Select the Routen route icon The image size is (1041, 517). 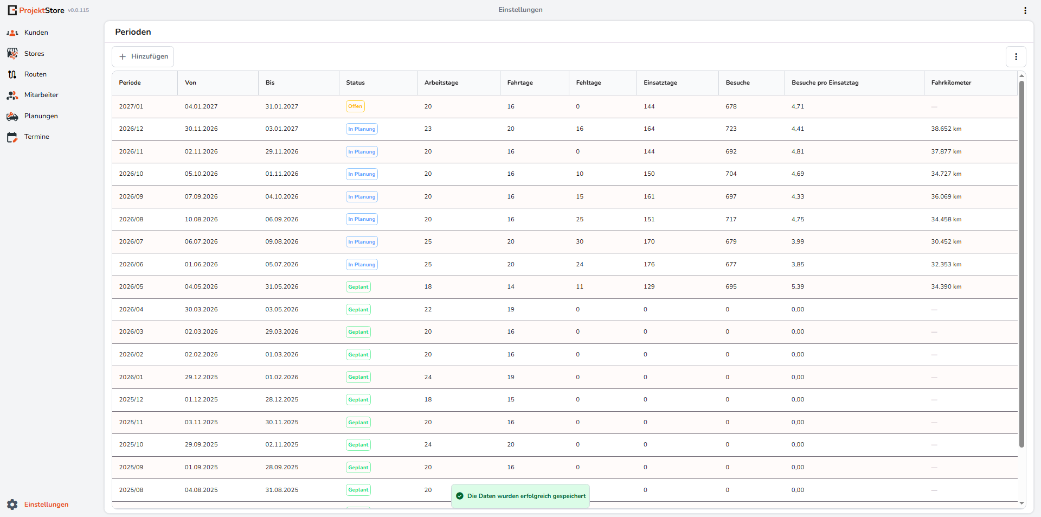tap(12, 74)
